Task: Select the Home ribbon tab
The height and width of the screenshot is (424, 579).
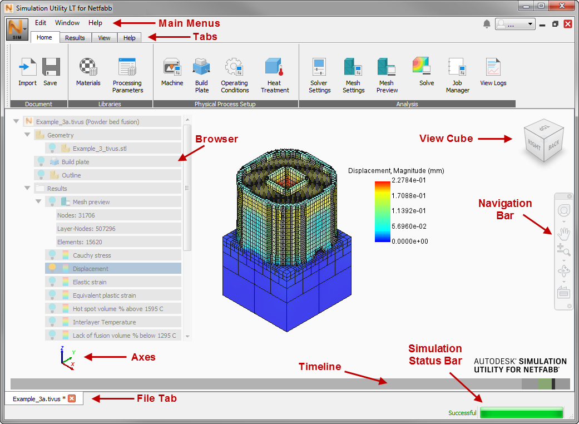Action: pyautogui.click(x=44, y=37)
